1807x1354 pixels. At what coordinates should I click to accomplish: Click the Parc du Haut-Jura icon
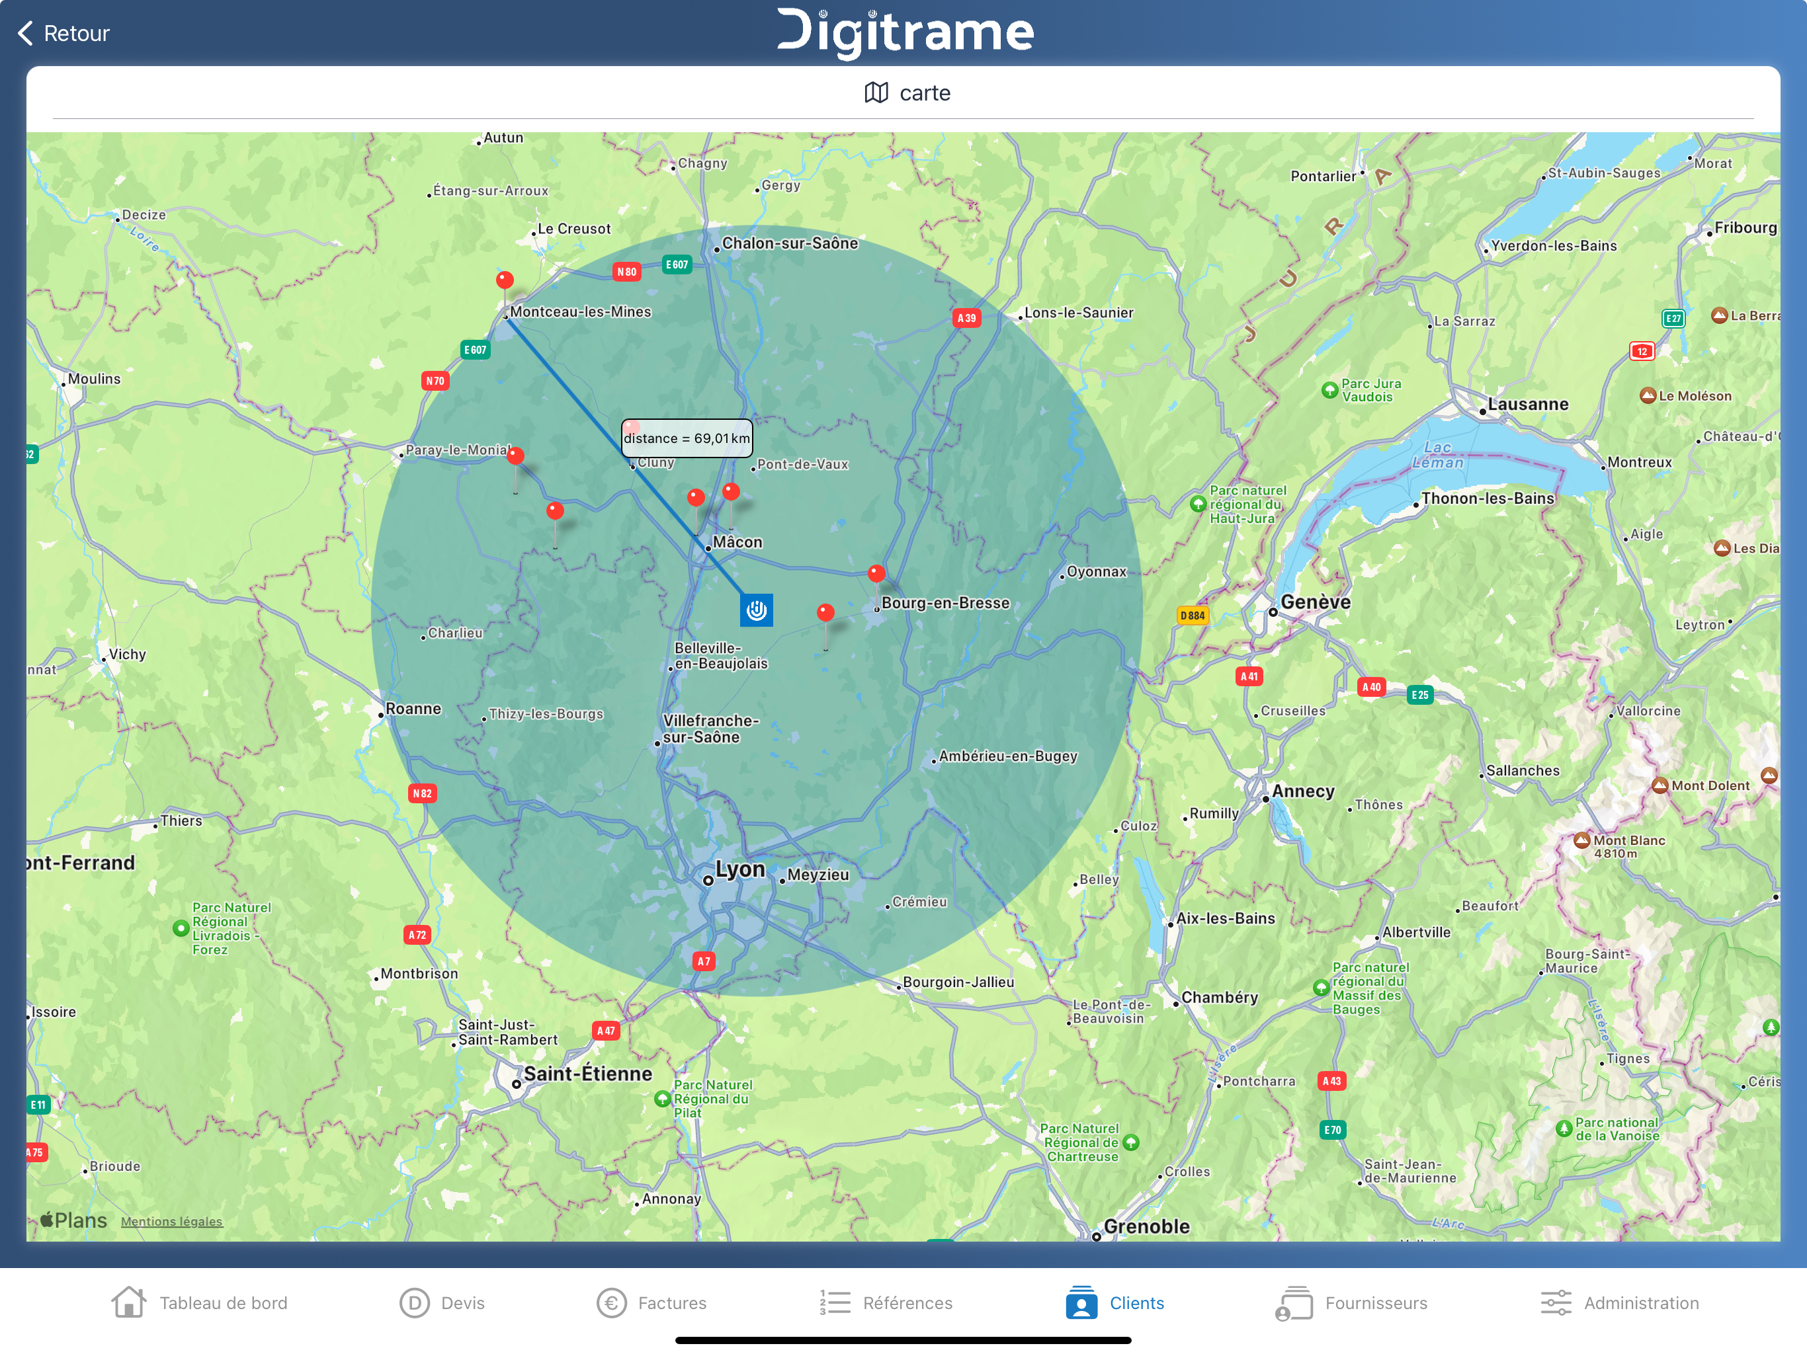click(x=1198, y=504)
